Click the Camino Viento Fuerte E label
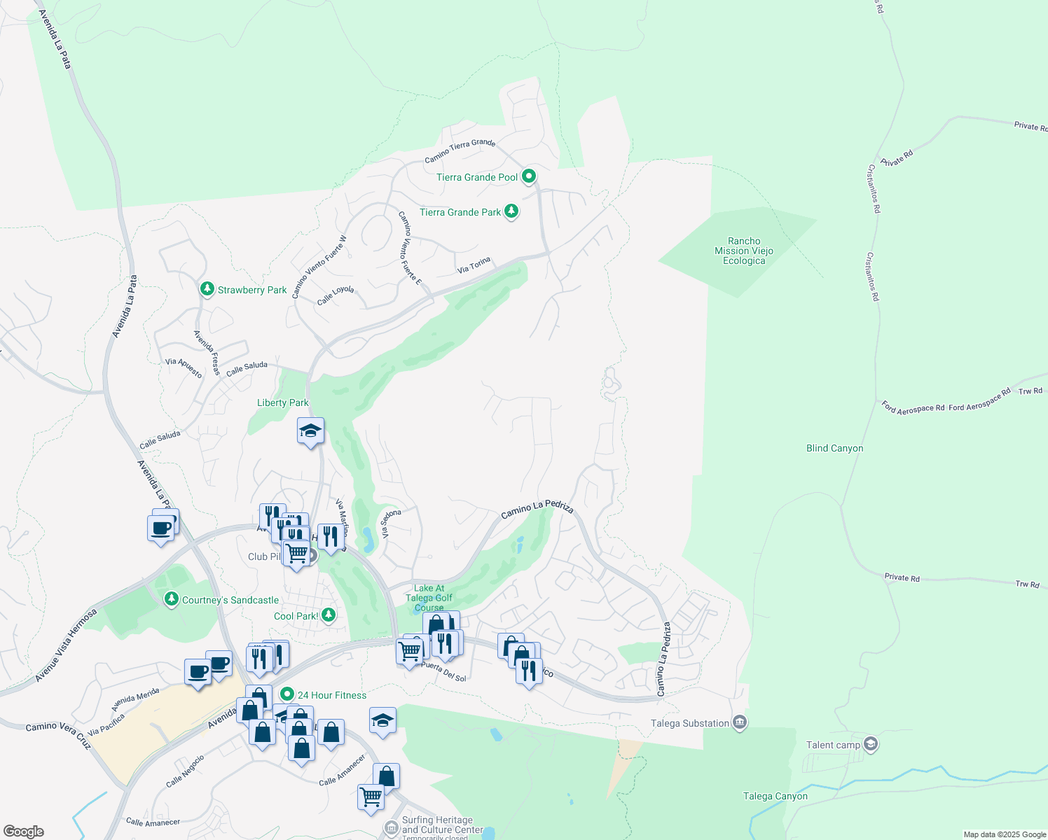The image size is (1048, 840). [x=411, y=248]
